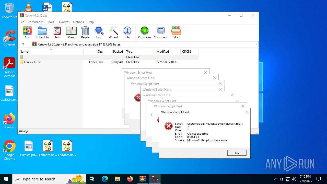Sort by the Name column header

coord(51,51)
